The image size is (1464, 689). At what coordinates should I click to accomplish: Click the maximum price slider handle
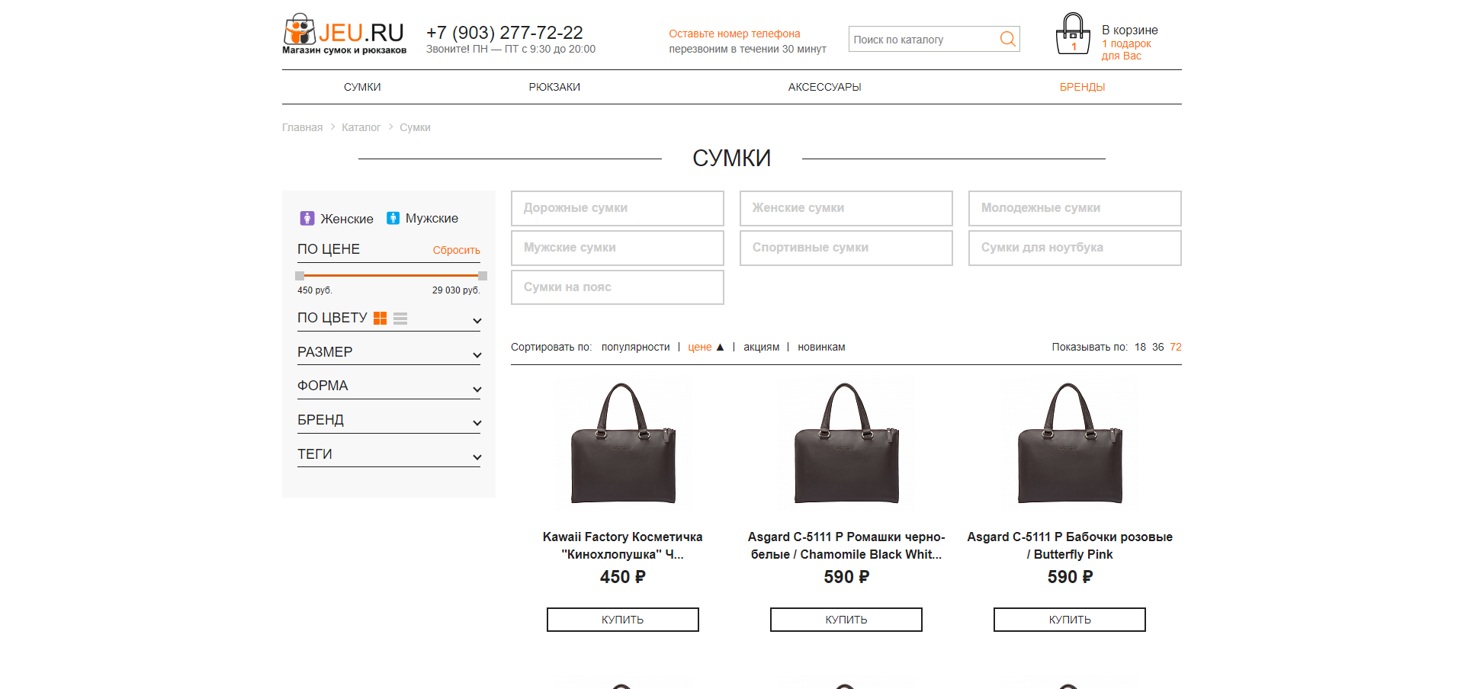coord(482,276)
